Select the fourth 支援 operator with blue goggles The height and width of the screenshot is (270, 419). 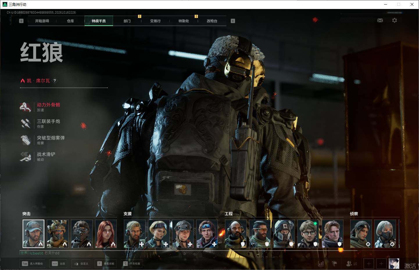click(207, 234)
